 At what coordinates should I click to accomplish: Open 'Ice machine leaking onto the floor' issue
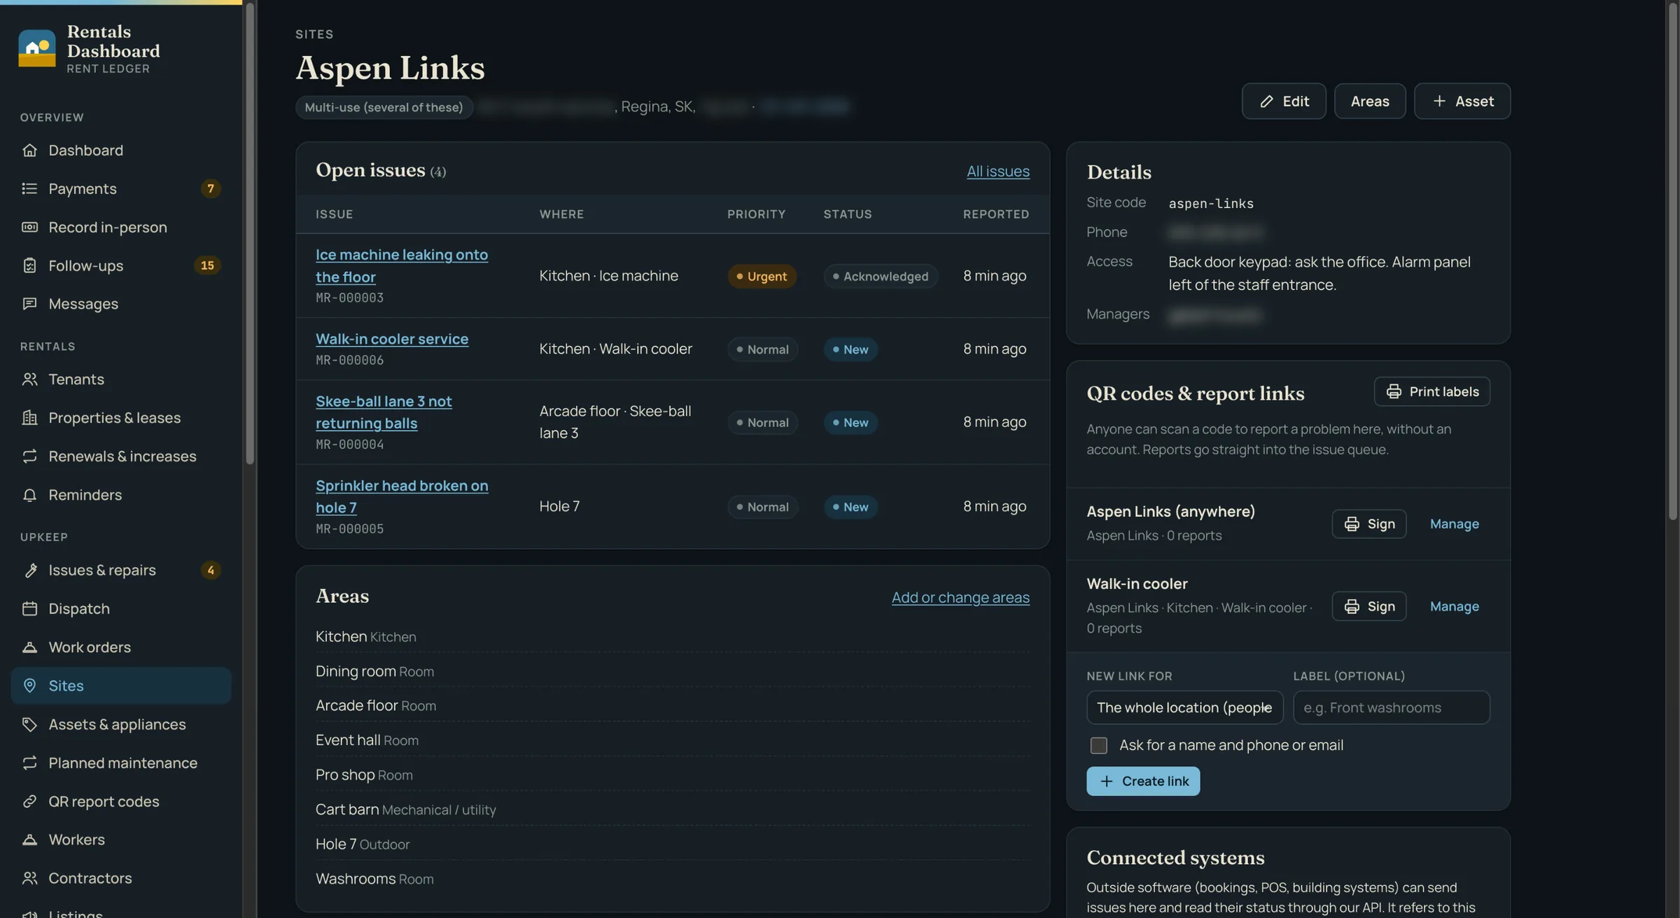click(x=401, y=265)
